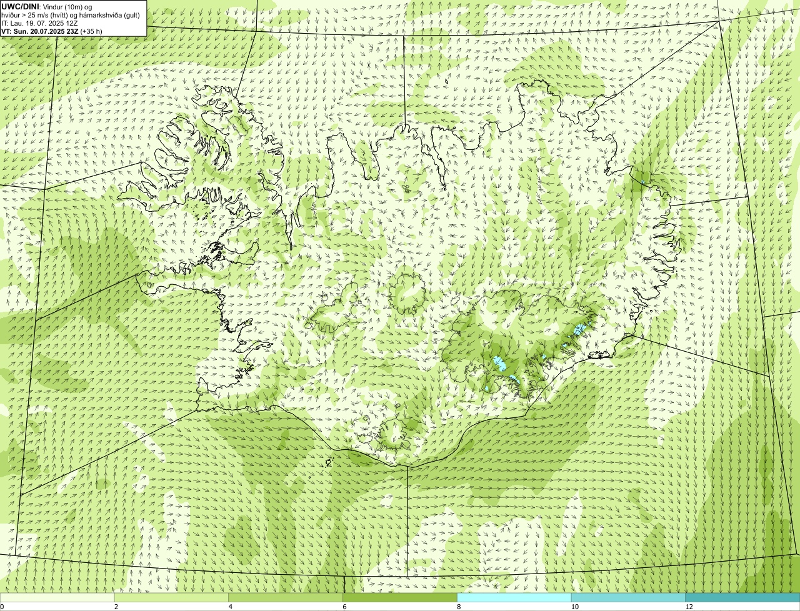Image resolution: width=800 pixels, height=611 pixels.
Task: Click the scale label "0" under the color bar
Action: [2, 607]
